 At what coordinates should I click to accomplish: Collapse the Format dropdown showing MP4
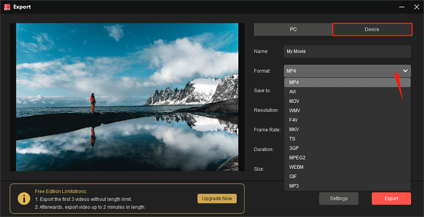[x=347, y=71]
